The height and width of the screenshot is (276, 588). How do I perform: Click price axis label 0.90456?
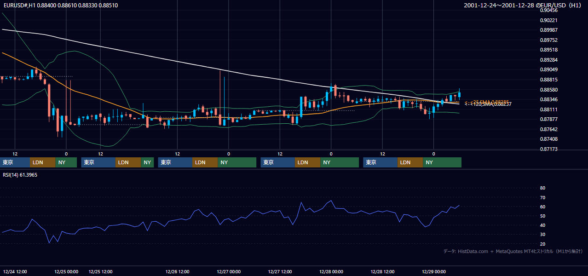[x=549, y=10]
